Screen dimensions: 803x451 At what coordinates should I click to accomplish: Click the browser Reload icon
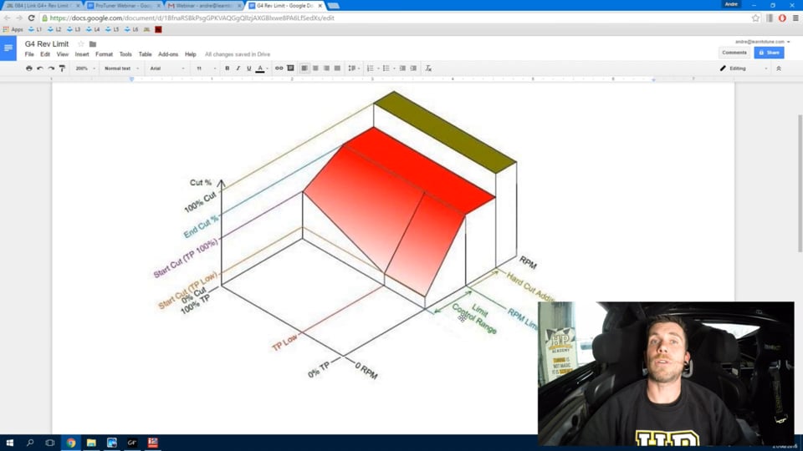[31, 18]
